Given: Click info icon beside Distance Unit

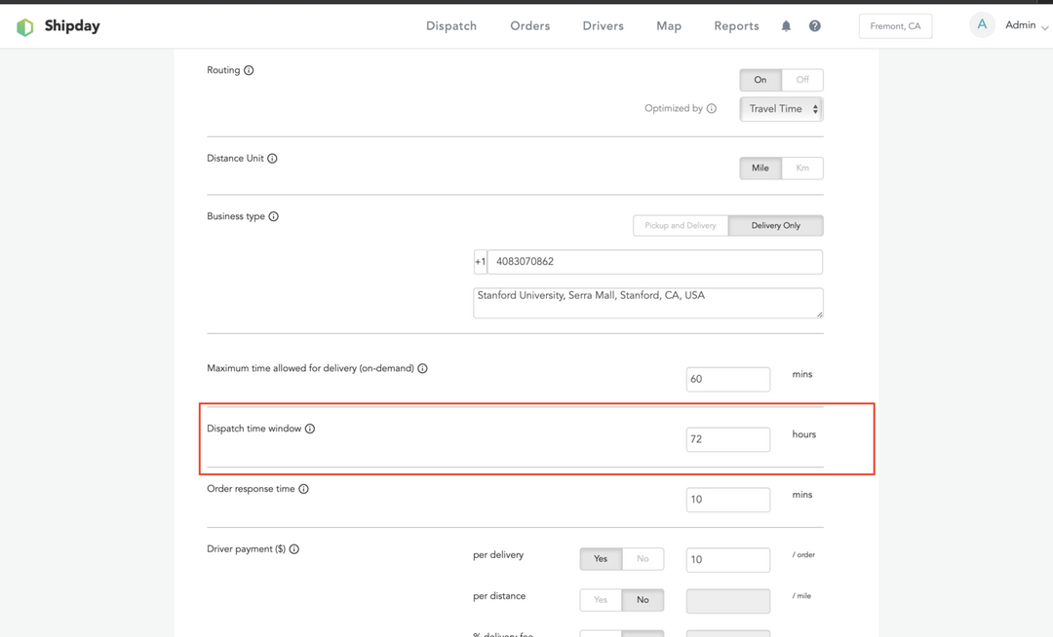Looking at the screenshot, I should point(272,159).
